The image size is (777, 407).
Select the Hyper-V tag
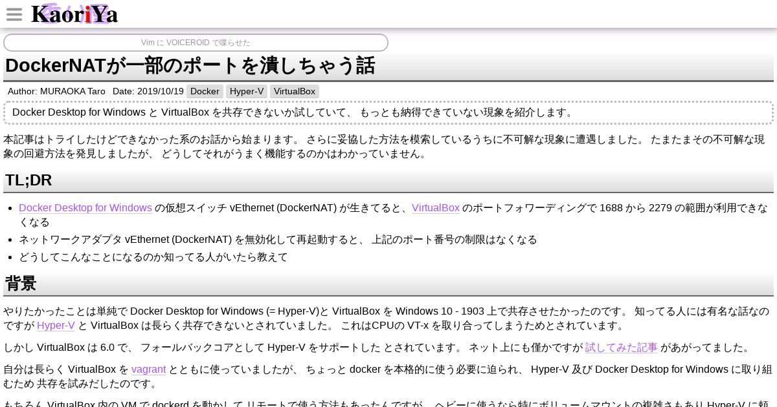[247, 92]
